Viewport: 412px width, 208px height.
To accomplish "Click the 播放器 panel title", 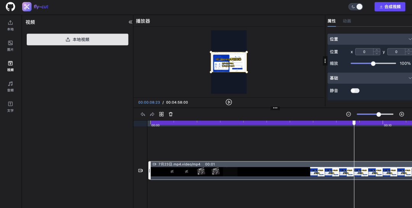I will click(x=143, y=21).
